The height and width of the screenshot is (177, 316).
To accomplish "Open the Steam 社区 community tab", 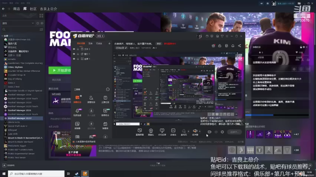I will coord(33,9).
